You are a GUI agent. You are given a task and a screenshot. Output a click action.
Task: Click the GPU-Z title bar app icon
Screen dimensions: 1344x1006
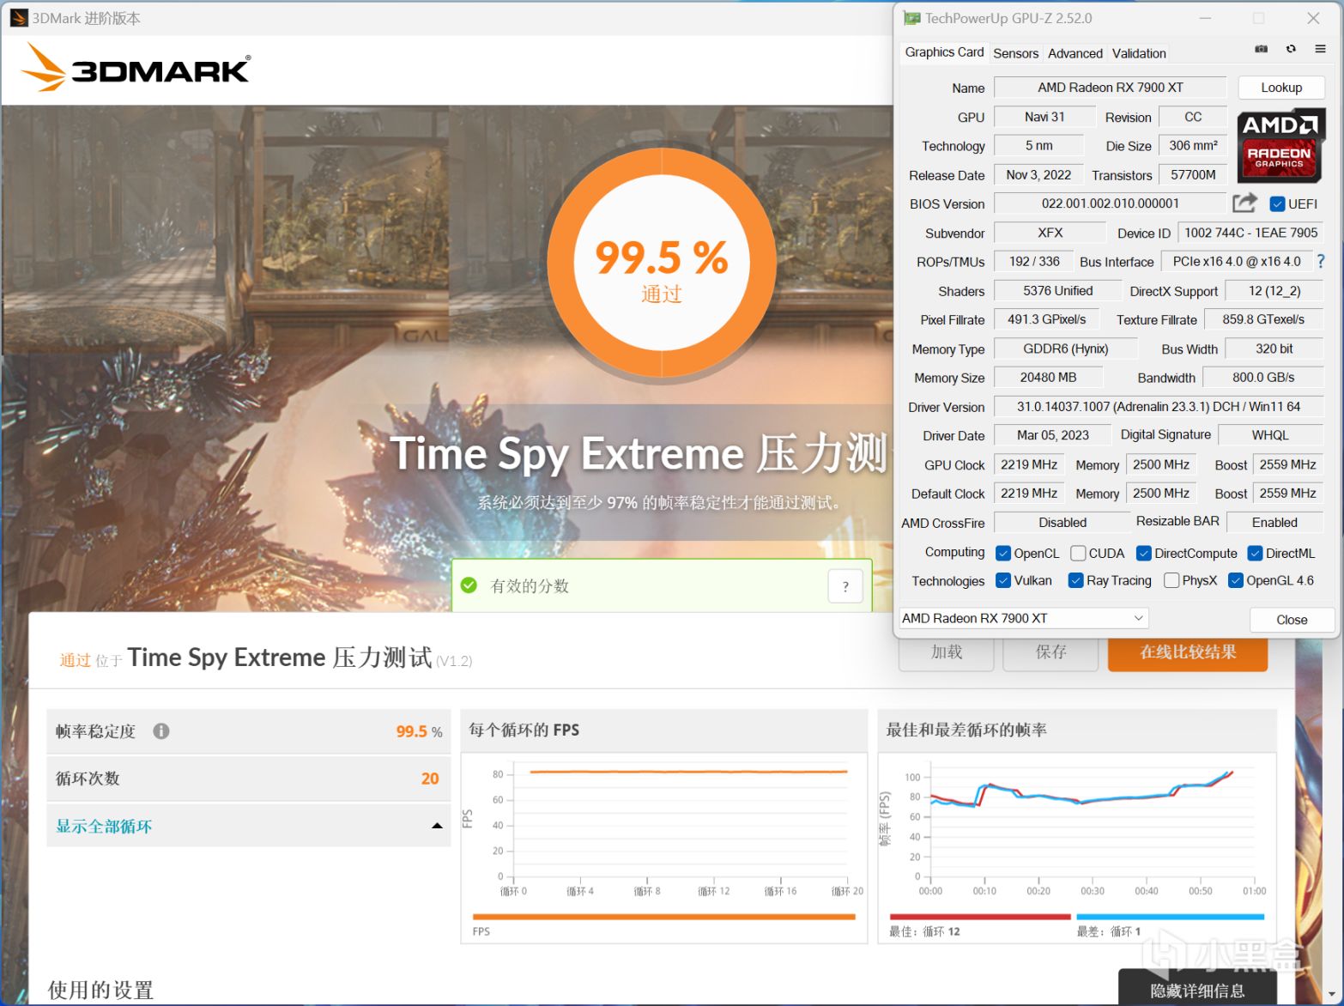coord(911,18)
